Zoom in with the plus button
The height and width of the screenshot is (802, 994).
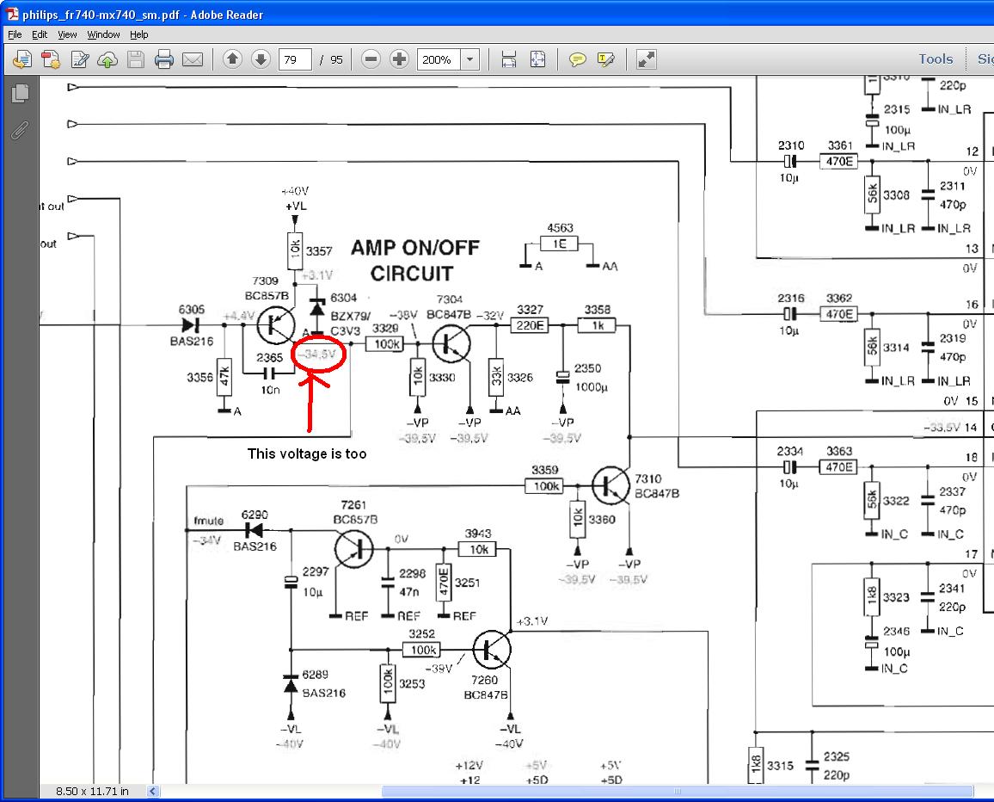pyautogui.click(x=399, y=59)
